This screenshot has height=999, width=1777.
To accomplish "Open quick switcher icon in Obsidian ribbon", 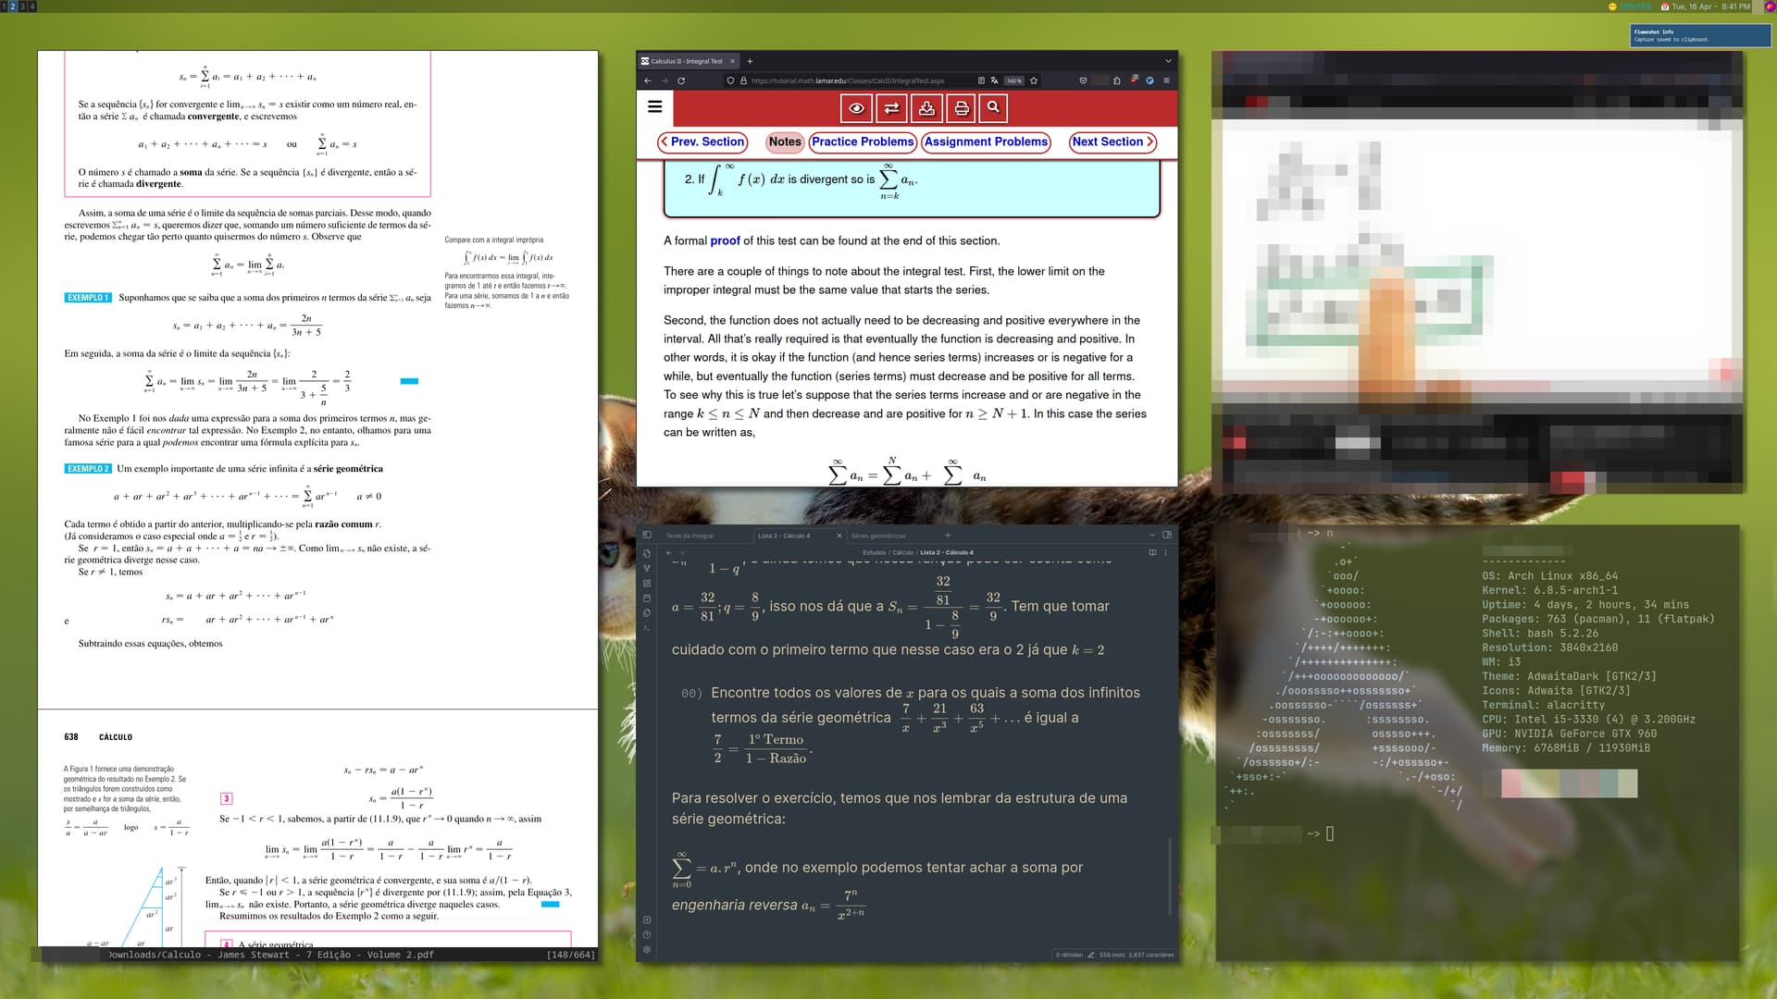I will [647, 553].
